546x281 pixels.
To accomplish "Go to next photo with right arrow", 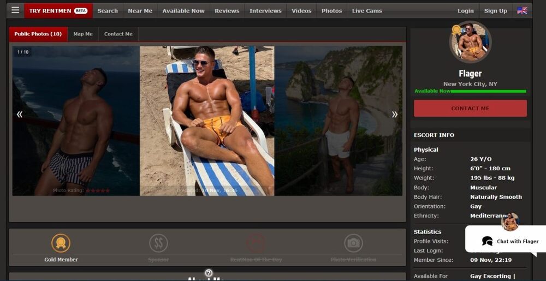I will click(x=394, y=114).
